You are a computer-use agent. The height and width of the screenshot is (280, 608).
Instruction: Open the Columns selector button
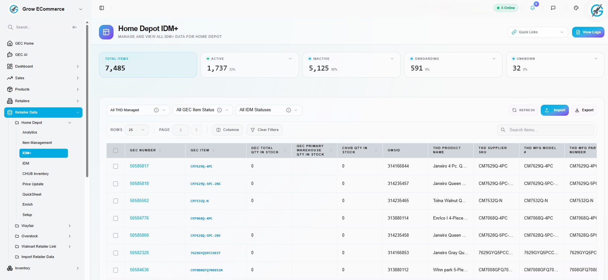pos(227,130)
